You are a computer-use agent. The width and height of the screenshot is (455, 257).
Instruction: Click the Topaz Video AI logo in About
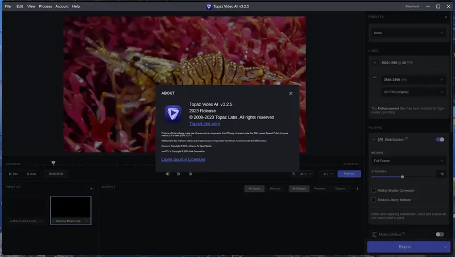(x=173, y=113)
